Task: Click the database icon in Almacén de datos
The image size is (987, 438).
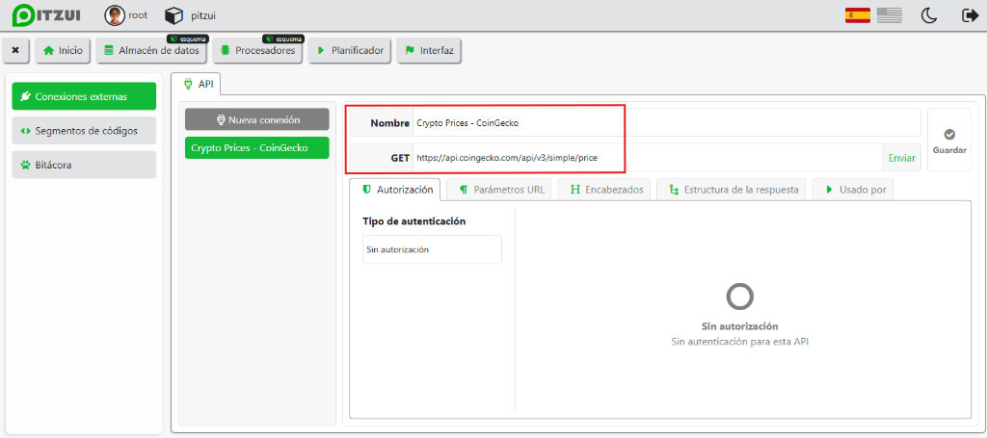Action: point(109,51)
